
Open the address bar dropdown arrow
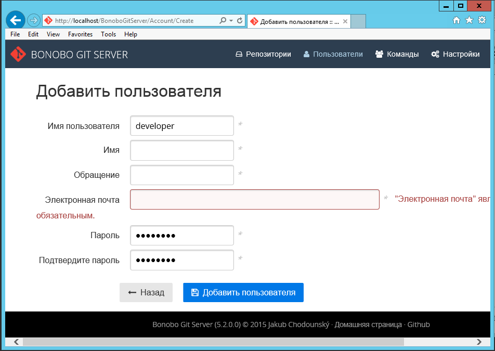click(231, 20)
